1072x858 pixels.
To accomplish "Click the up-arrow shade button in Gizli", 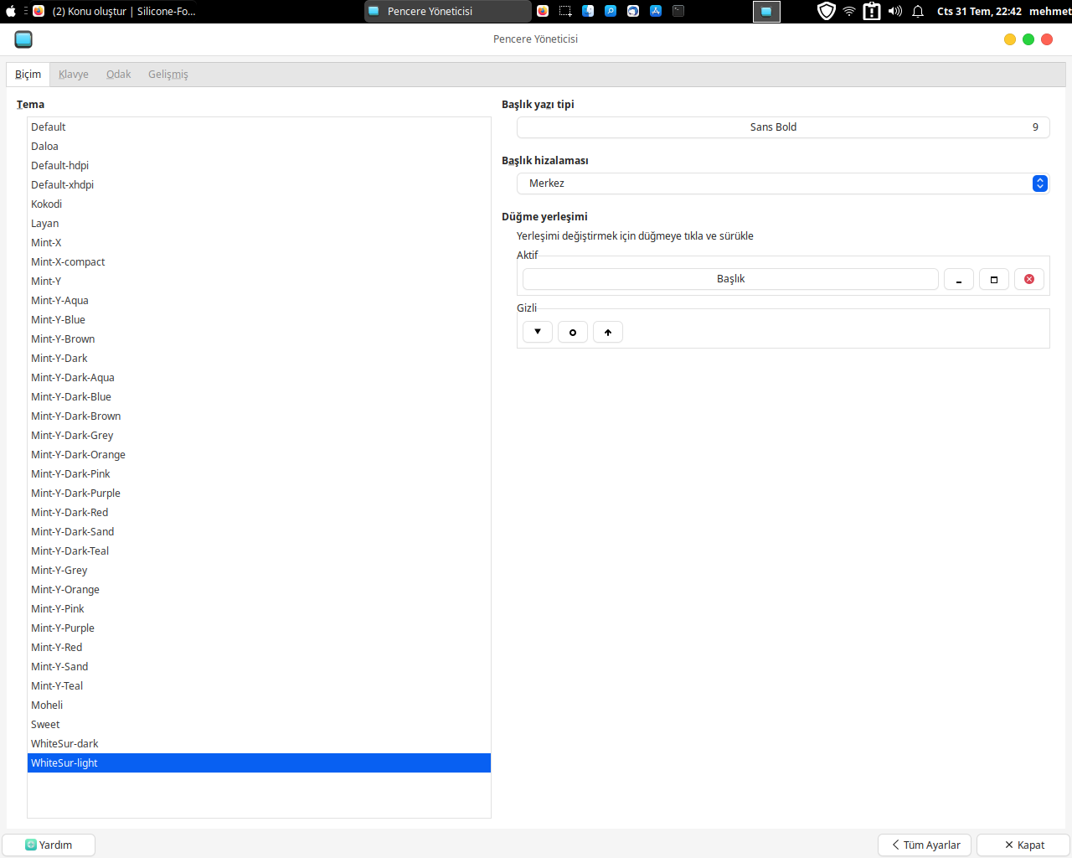I will tap(607, 332).
